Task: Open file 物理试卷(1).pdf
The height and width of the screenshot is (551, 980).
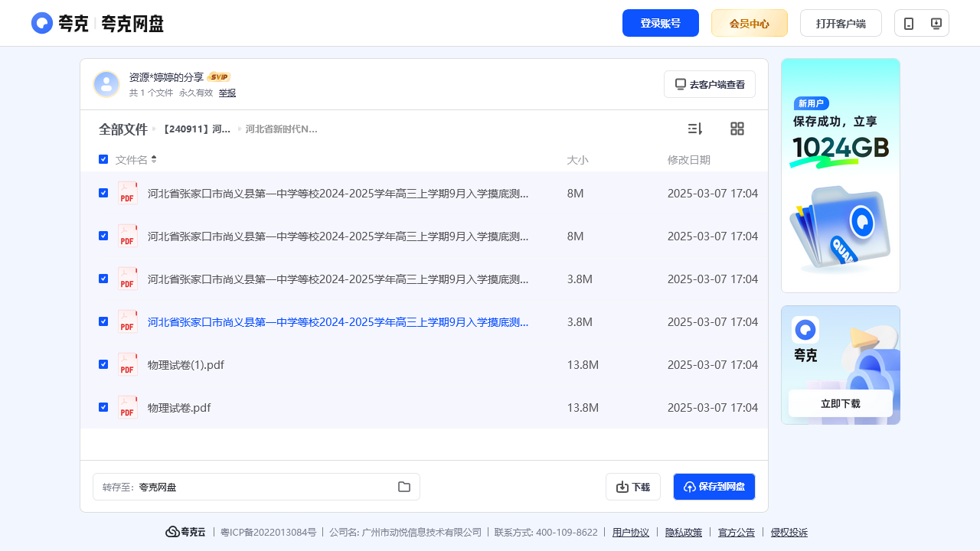Action: [186, 365]
